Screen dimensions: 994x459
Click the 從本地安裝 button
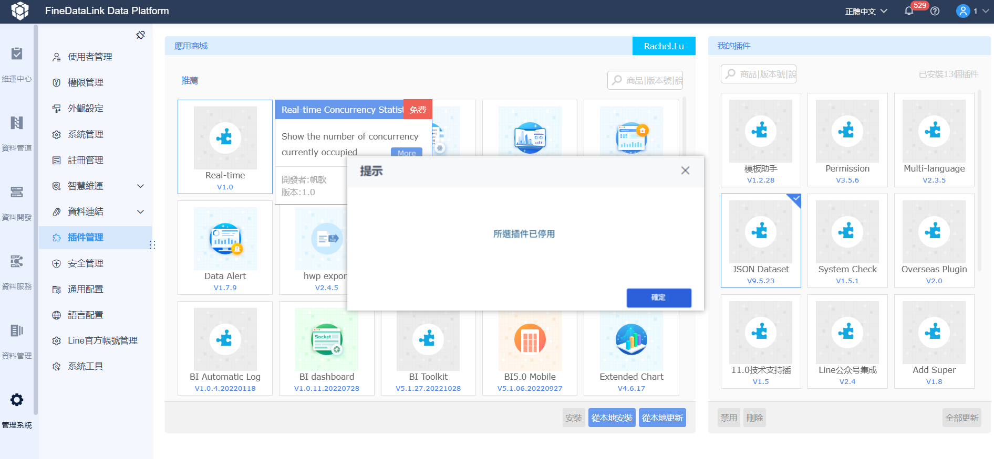pos(612,418)
